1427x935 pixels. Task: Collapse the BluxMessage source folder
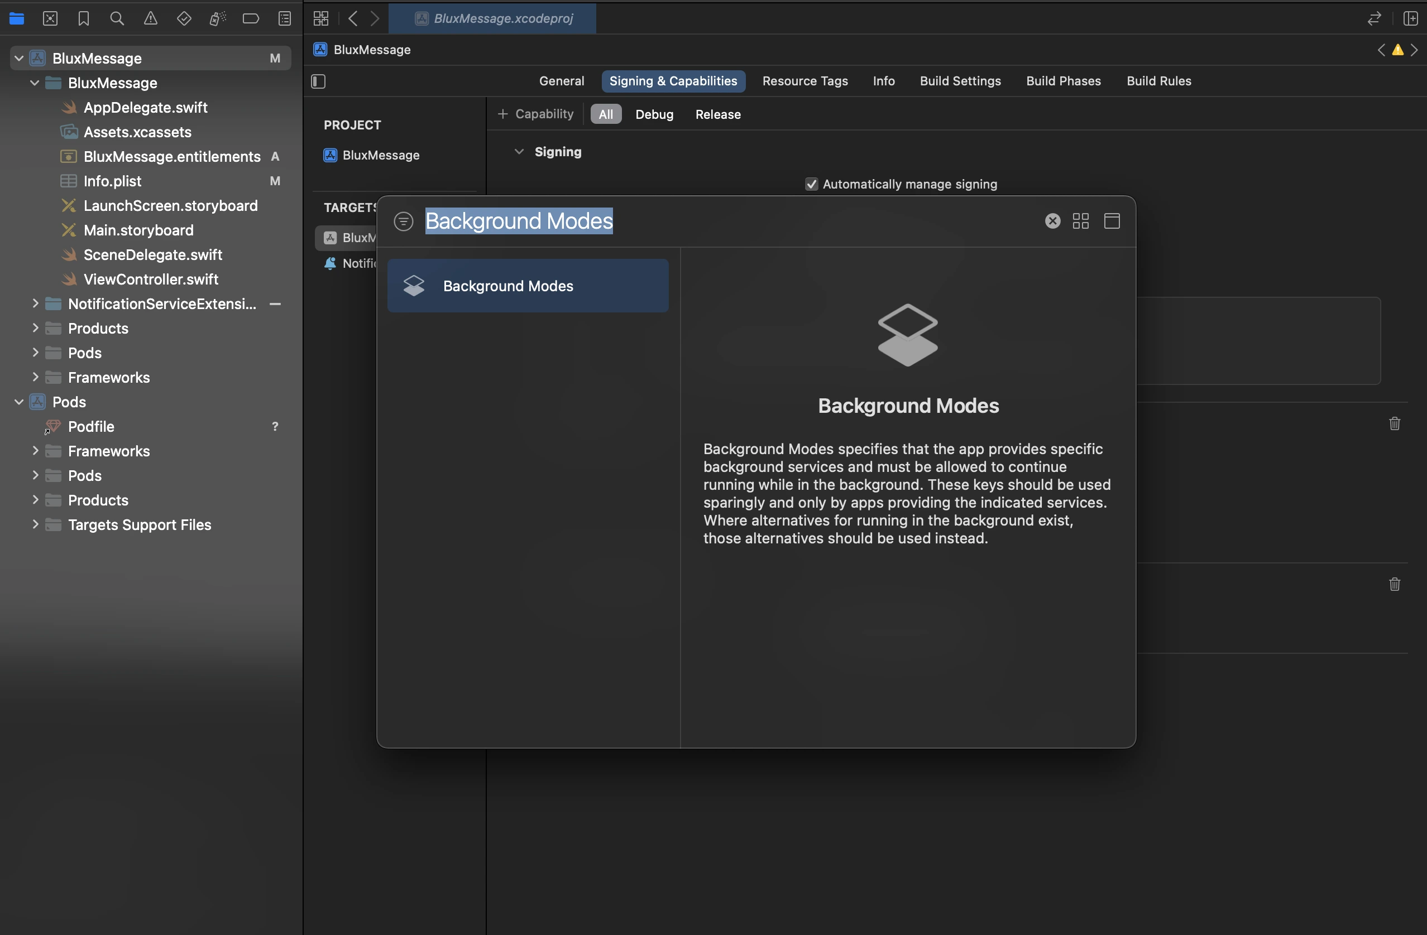(x=35, y=83)
